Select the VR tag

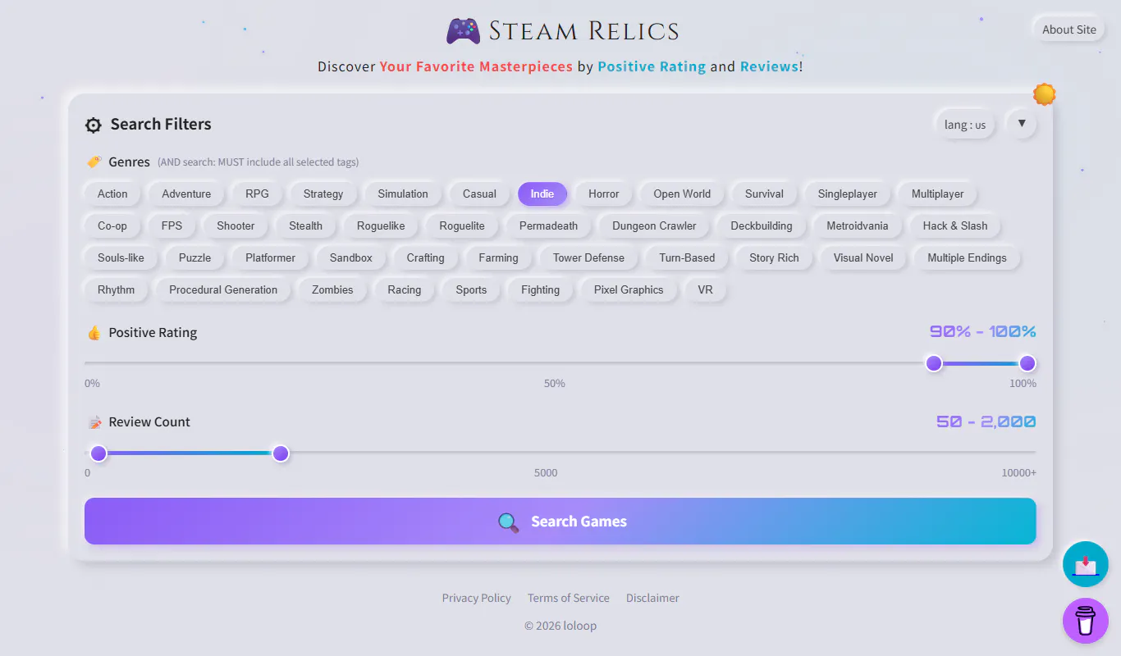click(706, 290)
